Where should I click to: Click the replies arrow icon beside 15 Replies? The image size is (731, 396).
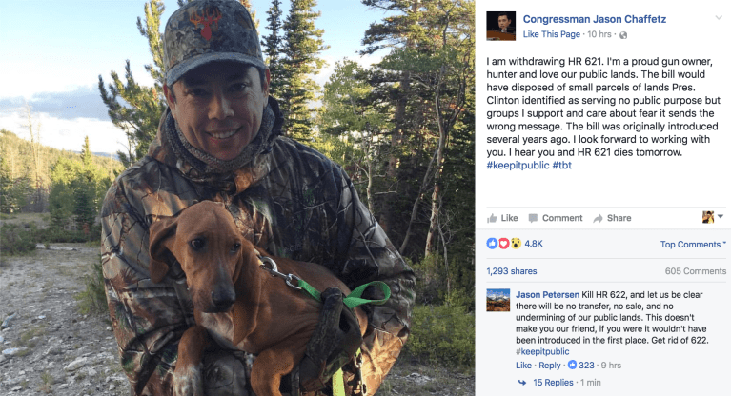tap(521, 383)
